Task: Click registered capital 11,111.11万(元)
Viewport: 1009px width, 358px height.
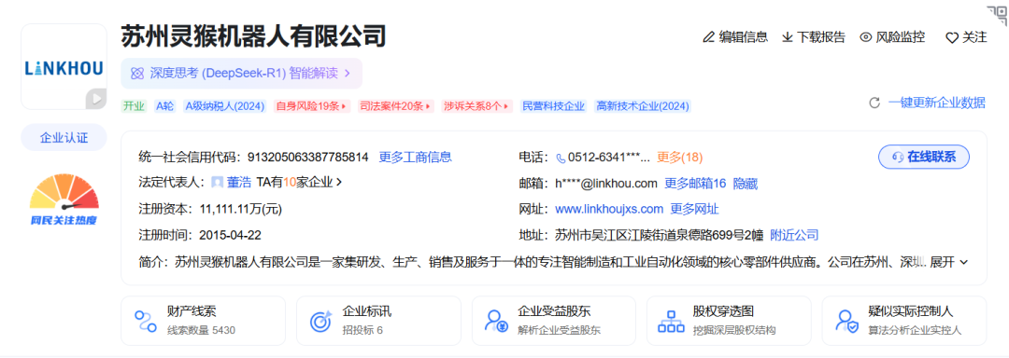Action: pyautogui.click(x=241, y=209)
